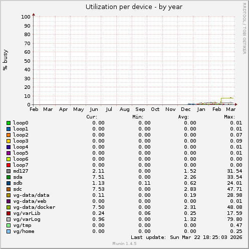Click the Min: column header
This screenshot has height=249, width=249.
tap(138, 117)
